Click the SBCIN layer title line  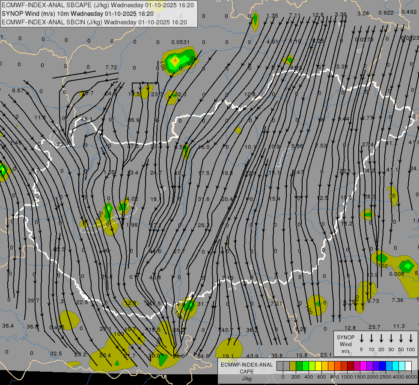pos(94,22)
